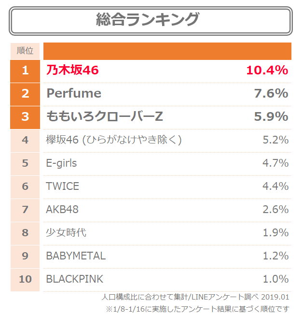Image resolution: width=303 pixels, height=315 pixels.
Task: Select the rank 3 orange badge
Action: [25, 117]
